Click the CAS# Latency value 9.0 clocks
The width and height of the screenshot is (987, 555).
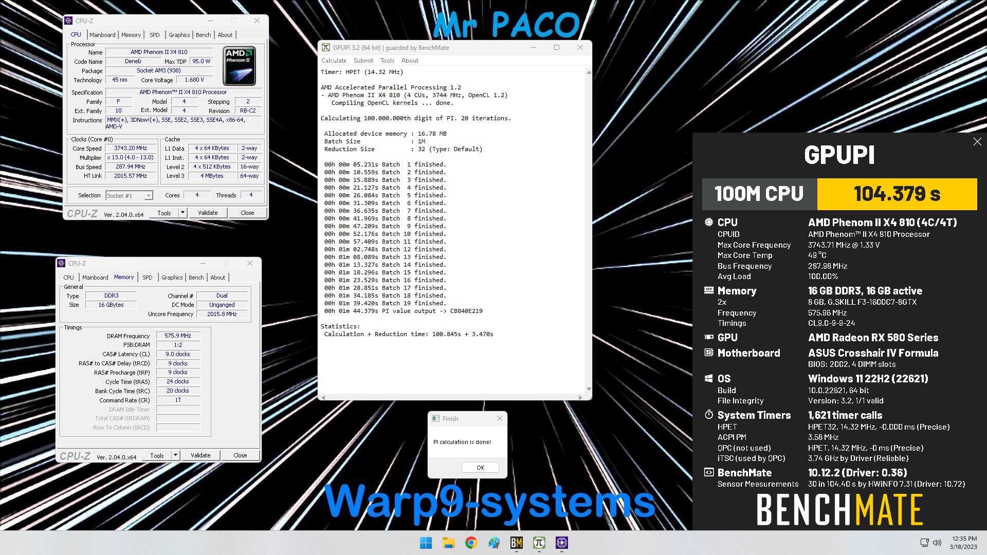[178, 354]
